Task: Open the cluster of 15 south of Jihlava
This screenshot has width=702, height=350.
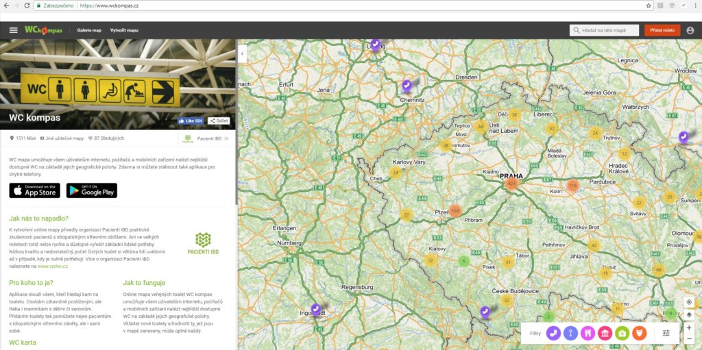Action: click(605, 273)
